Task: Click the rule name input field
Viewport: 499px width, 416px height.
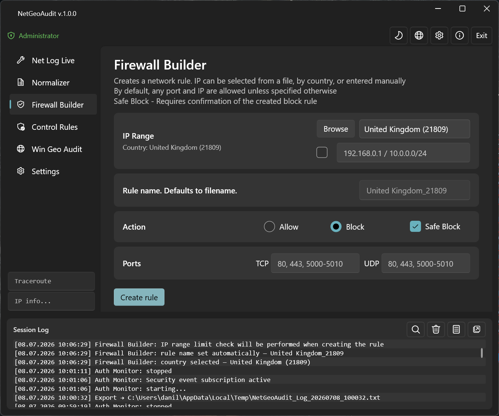Action: [x=414, y=190]
